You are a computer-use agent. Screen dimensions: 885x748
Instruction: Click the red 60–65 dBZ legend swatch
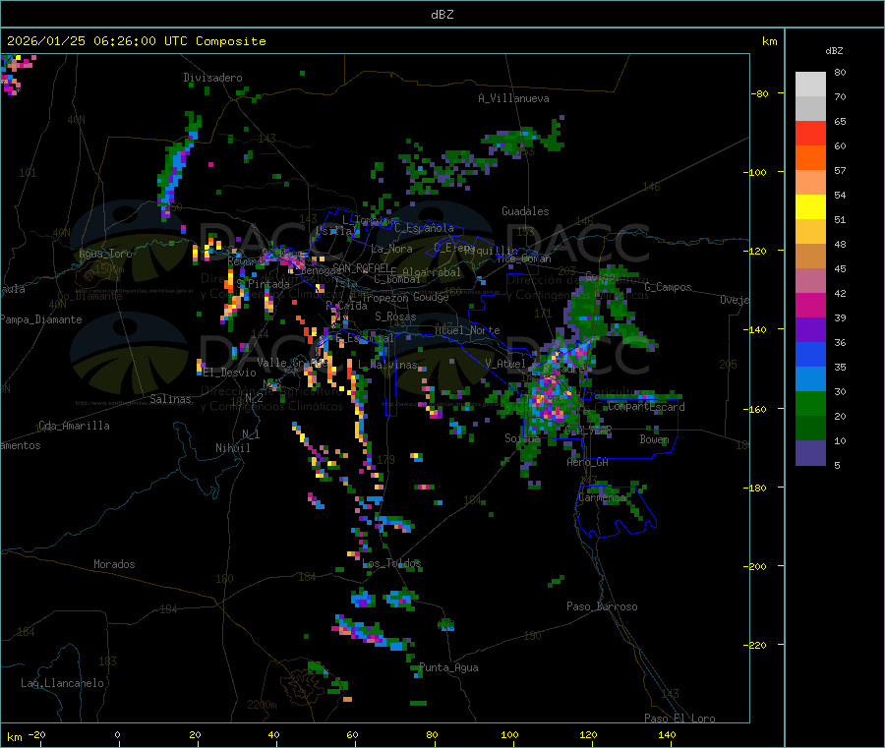coord(810,133)
